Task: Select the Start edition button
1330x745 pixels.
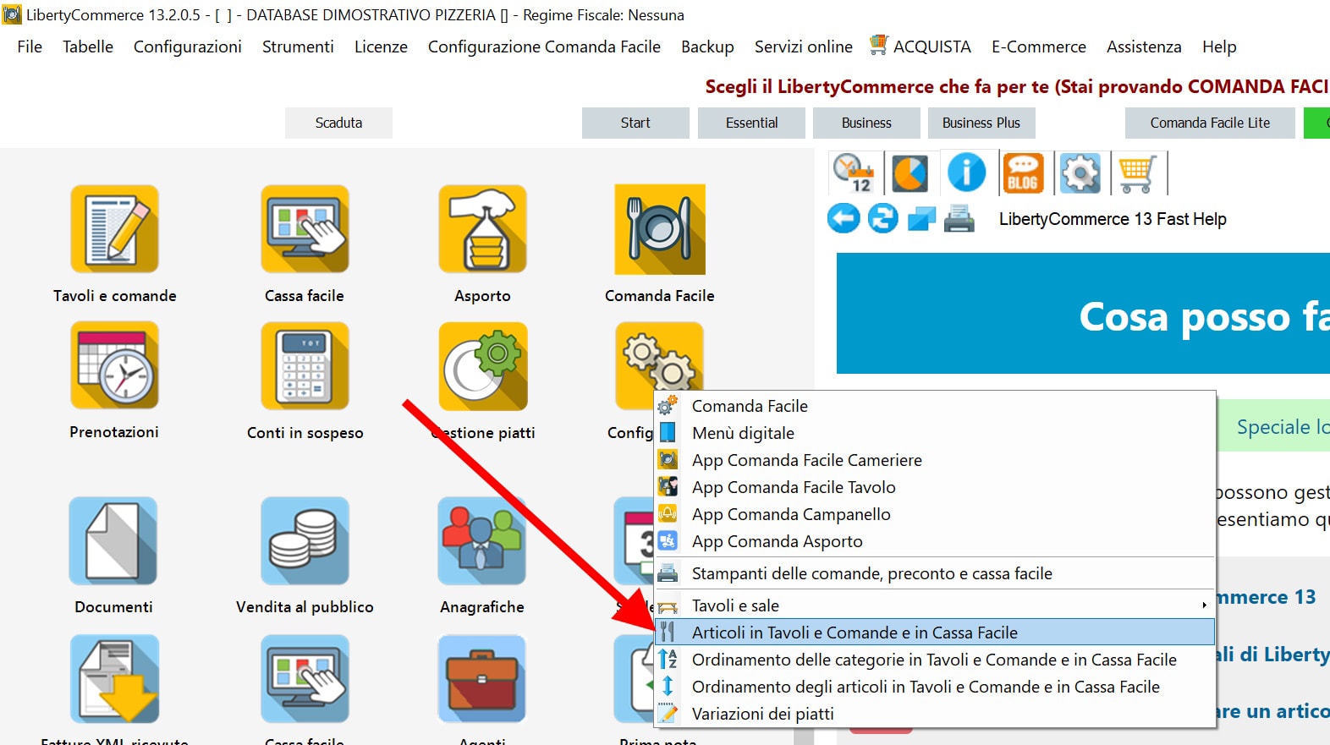Action: pos(635,123)
